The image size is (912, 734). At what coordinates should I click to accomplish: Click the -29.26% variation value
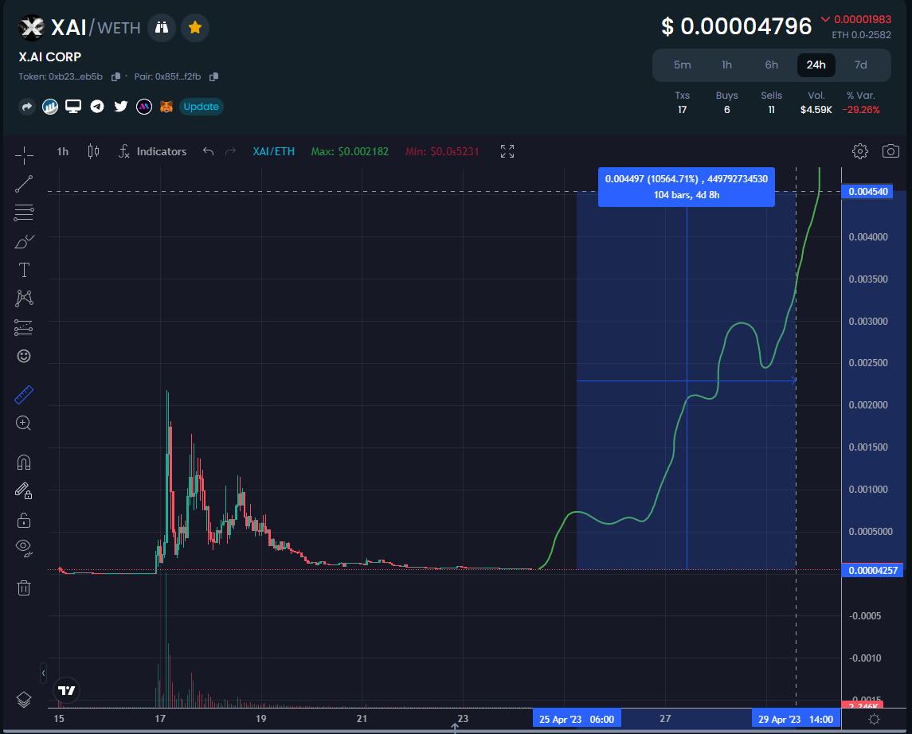click(861, 110)
